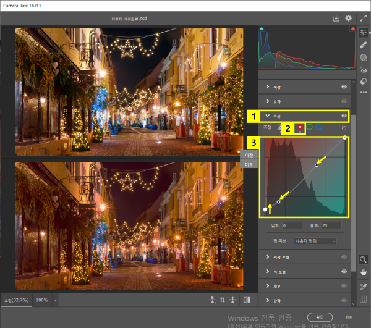This screenshot has height=328, width=371.
Task: Select the Healing bandage tool
Action: click(364, 45)
